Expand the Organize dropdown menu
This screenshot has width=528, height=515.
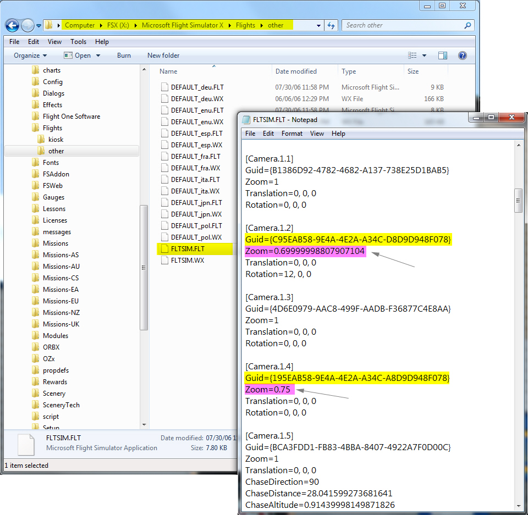click(30, 56)
